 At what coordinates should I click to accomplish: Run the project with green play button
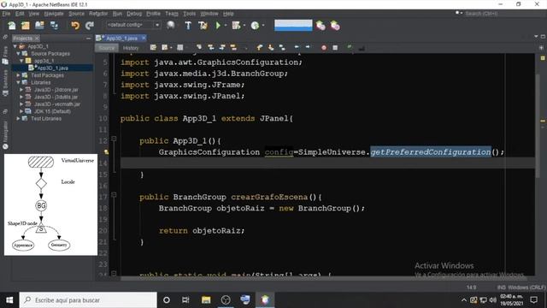[x=218, y=26]
